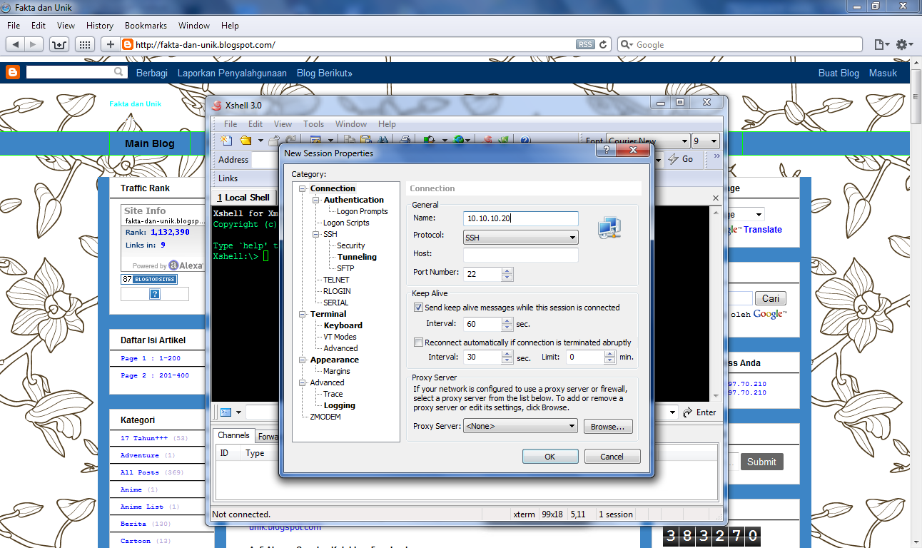Open the Protocol SSH dropdown

click(x=521, y=238)
